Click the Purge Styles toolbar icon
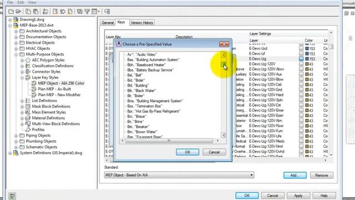Screen dimensions: 355x200 tap(70, 11)
